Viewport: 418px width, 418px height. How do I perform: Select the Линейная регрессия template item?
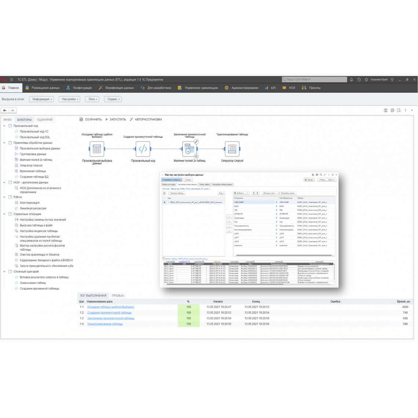pos(33,209)
